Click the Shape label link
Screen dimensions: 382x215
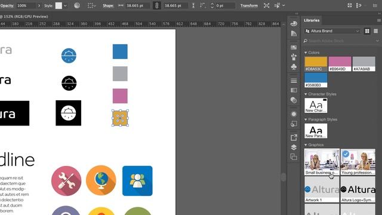coord(109,5)
